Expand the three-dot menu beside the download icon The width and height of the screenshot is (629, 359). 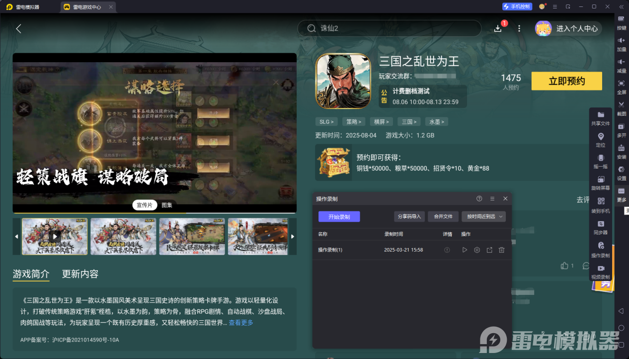(519, 28)
